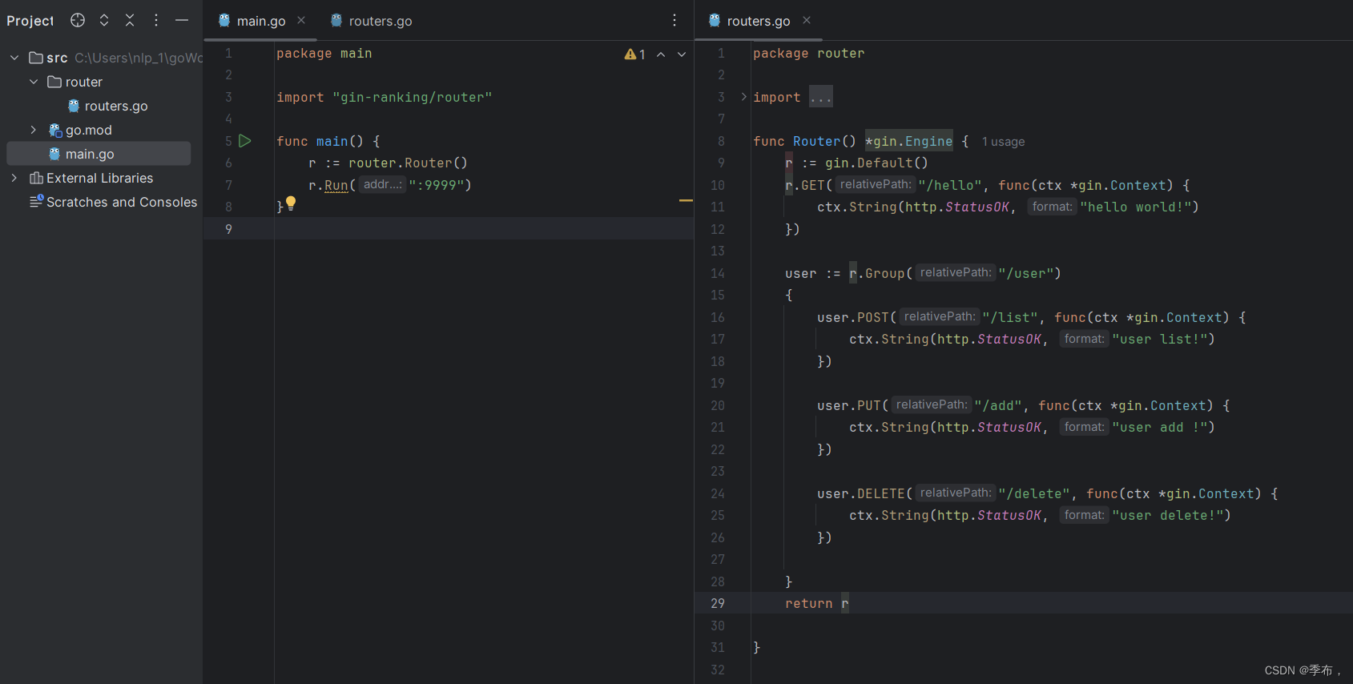Screen dimensions: 1353x684
Task: Click the Project panel title
Action: (x=30, y=21)
